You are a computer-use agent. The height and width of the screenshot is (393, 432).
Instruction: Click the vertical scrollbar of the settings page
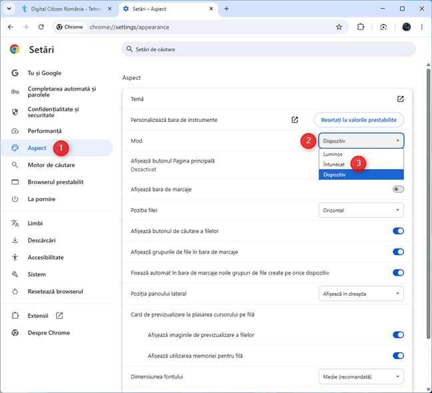(x=428, y=204)
